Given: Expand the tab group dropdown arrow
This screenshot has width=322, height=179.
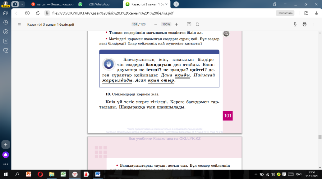Looking at the screenshot, I should [x=22, y=4].
